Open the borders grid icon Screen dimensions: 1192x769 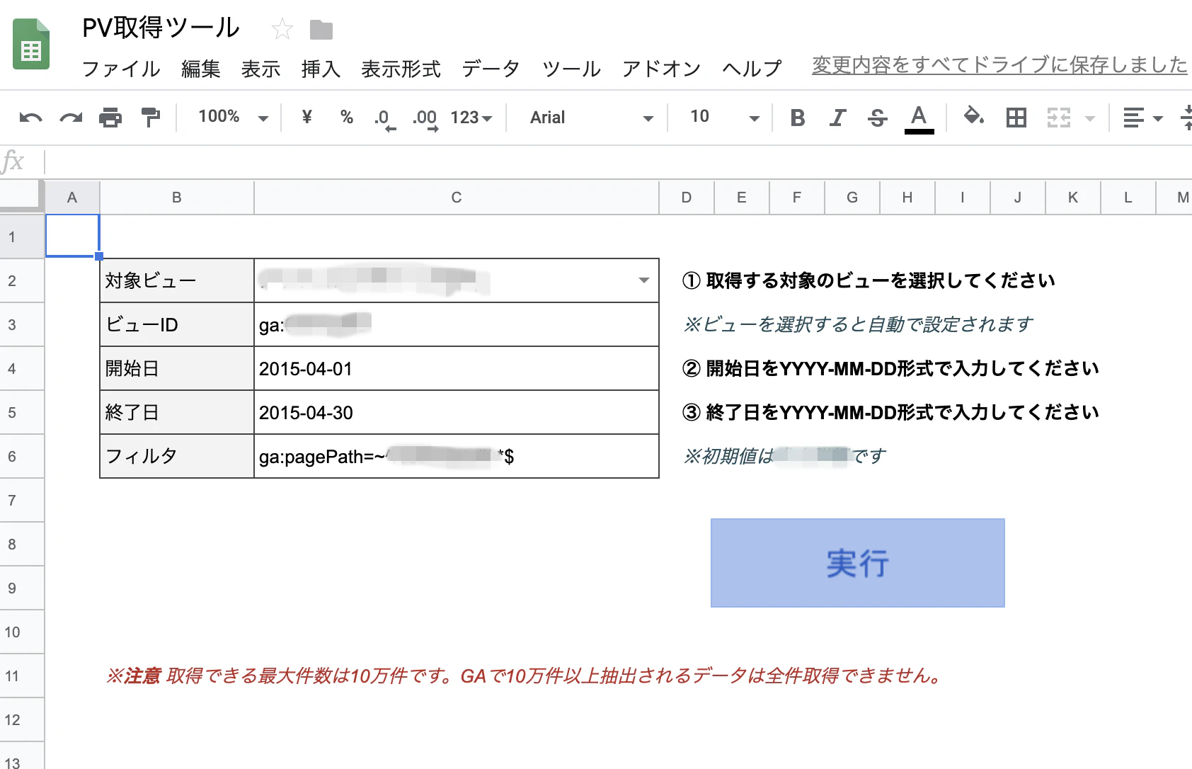point(1016,118)
